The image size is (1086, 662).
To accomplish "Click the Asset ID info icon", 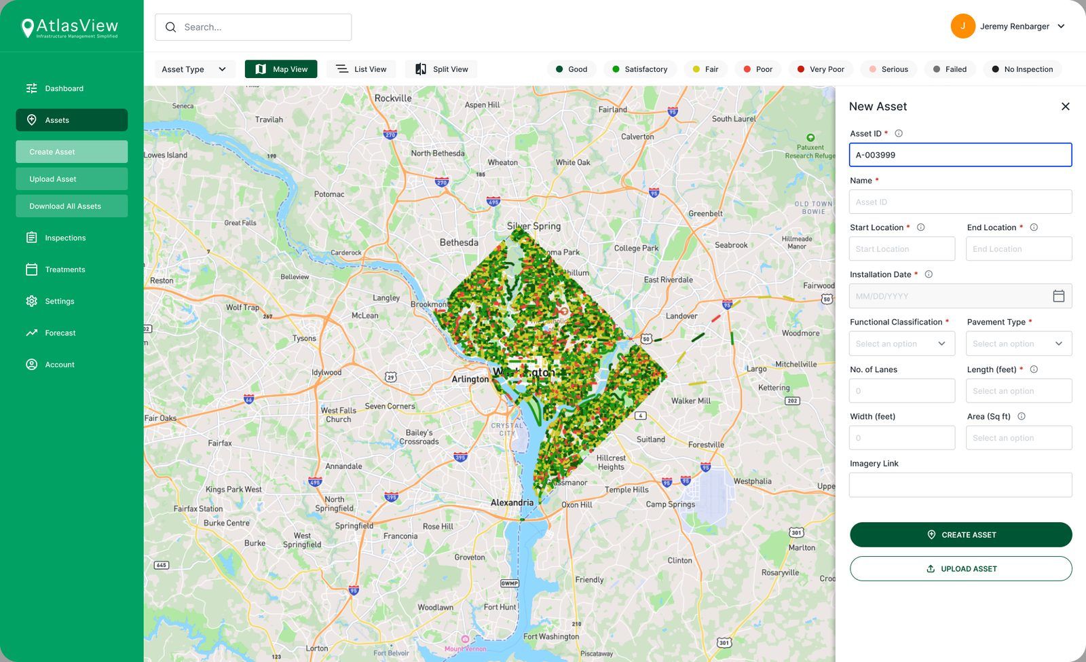I will click(x=899, y=134).
